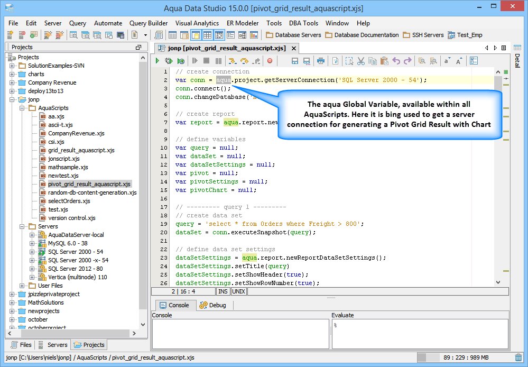Screen dimensions: 528x367
Task: Switch to the Debug tab
Action: (212, 305)
